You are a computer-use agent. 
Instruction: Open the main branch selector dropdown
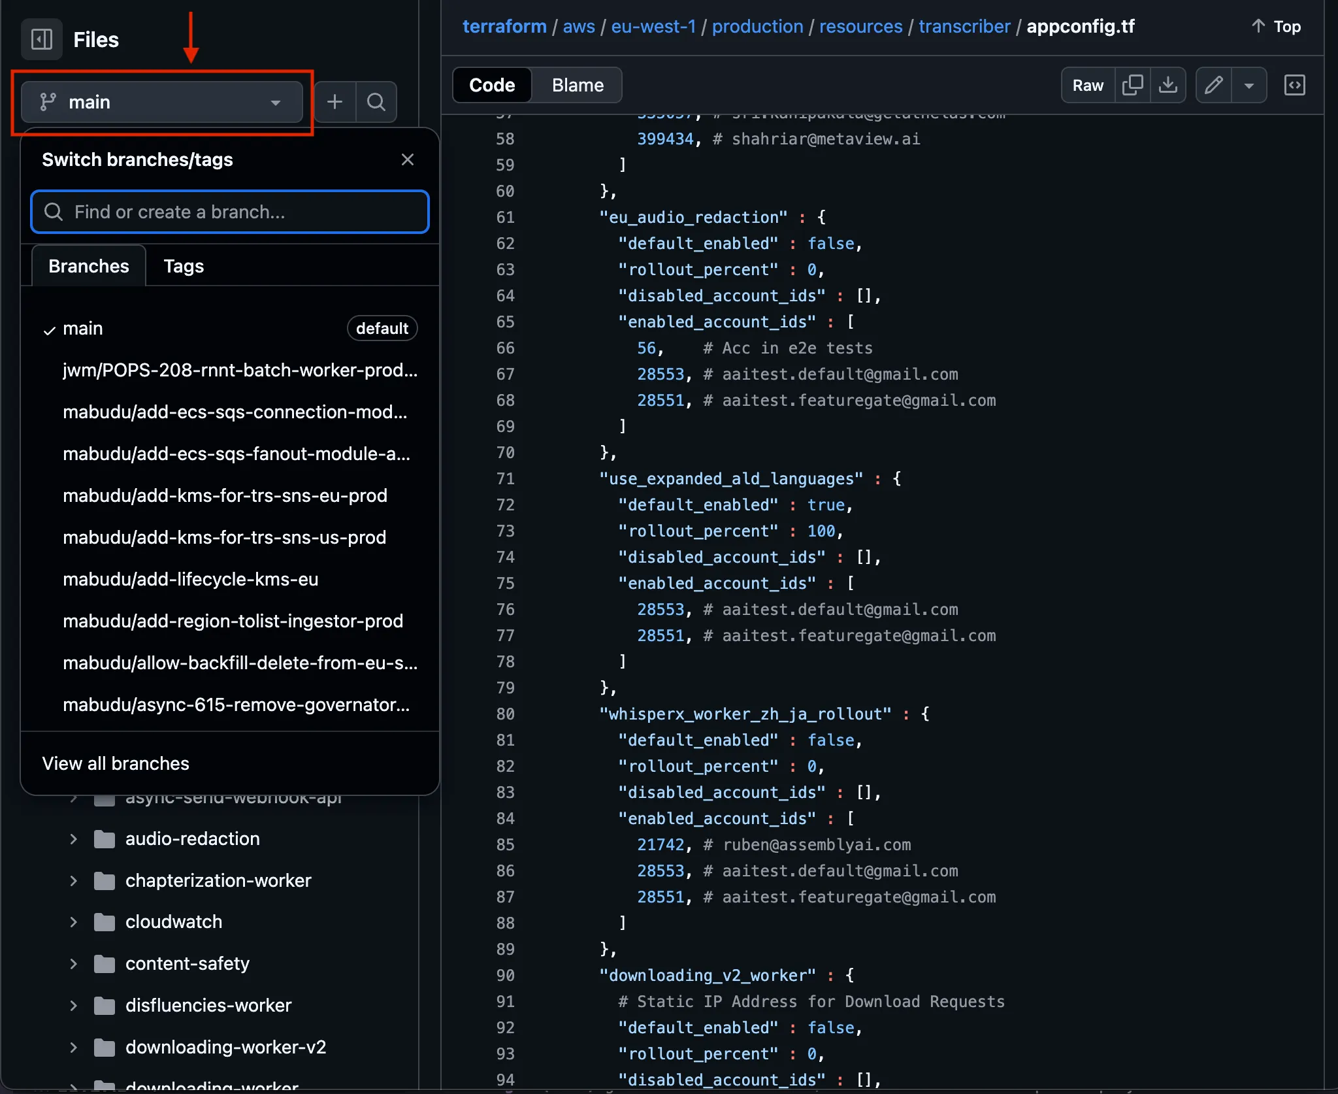coord(162,102)
